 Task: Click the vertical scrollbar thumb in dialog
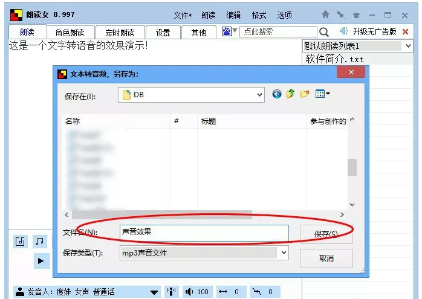pos(352,167)
